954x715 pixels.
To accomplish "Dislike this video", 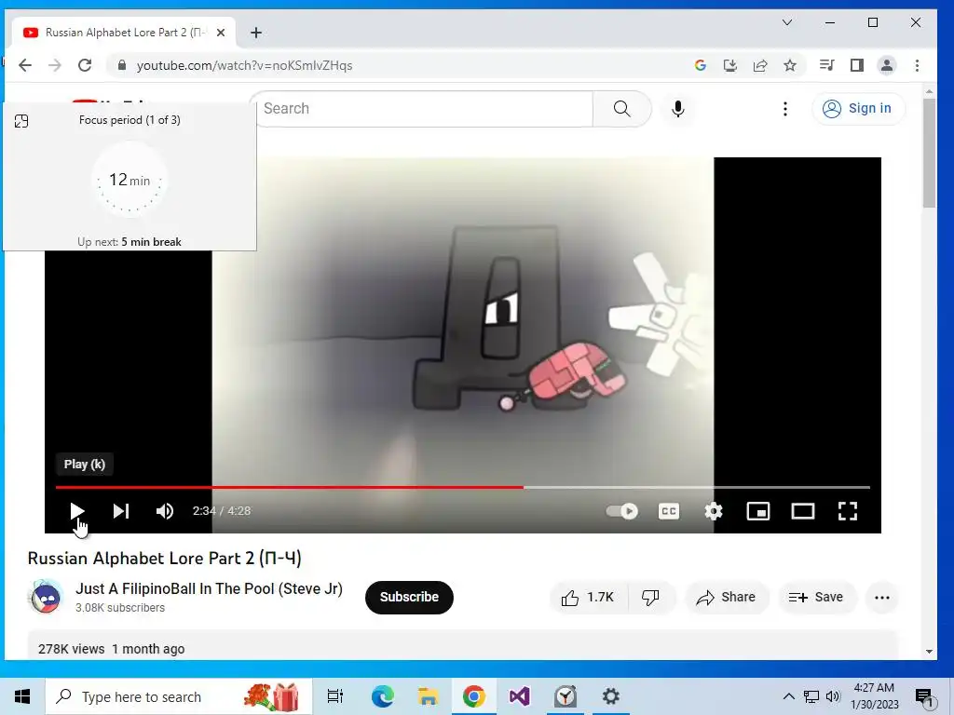I will [x=650, y=598].
